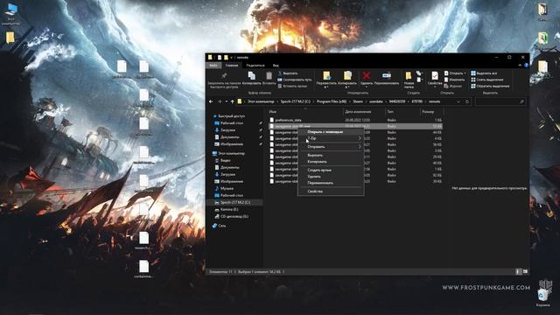The width and height of the screenshot is (560, 315).
Task: Open the Open (Открыть) ribbon dropdown
Action: 455,73
